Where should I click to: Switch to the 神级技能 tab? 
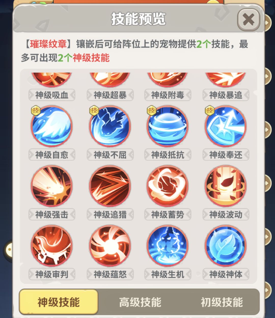coord(59,302)
